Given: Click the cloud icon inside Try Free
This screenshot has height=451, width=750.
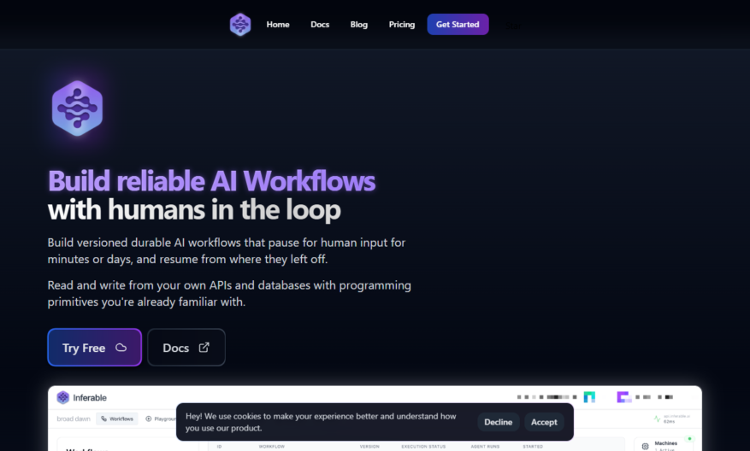Looking at the screenshot, I should 121,348.
